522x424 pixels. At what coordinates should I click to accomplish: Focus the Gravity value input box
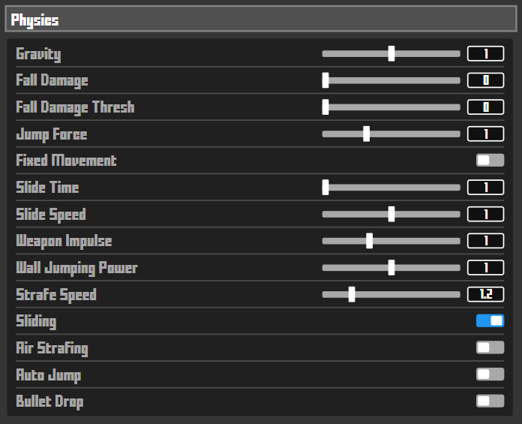pyautogui.click(x=485, y=54)
